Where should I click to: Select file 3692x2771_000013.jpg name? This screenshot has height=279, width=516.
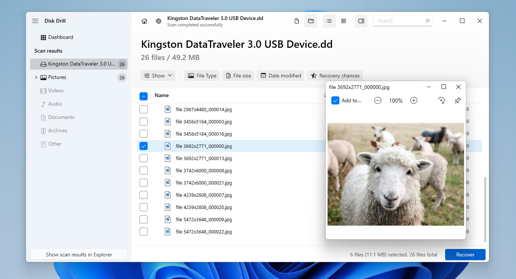(204, 158)
